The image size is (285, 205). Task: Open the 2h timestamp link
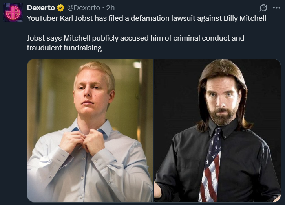click(110, 8)
